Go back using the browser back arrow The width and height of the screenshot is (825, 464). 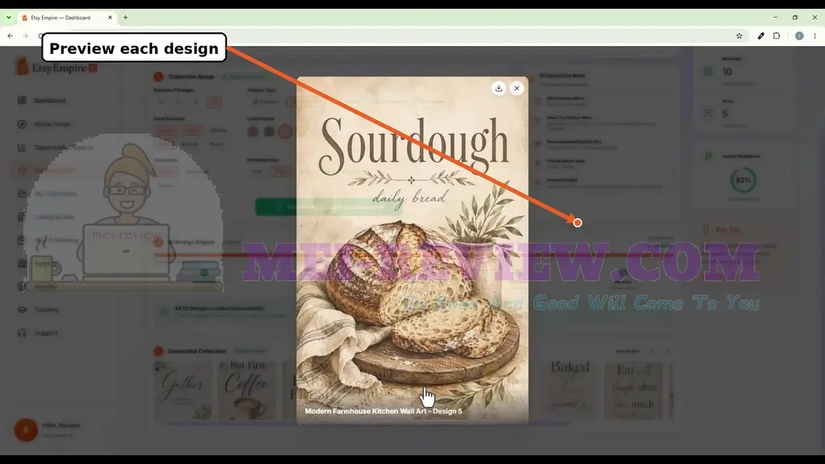click(x=10, y=35)
